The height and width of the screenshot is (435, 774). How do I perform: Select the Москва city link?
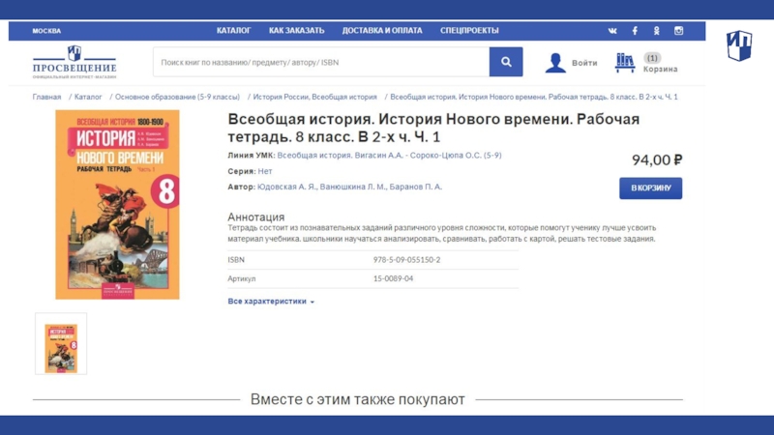(46, 31)
